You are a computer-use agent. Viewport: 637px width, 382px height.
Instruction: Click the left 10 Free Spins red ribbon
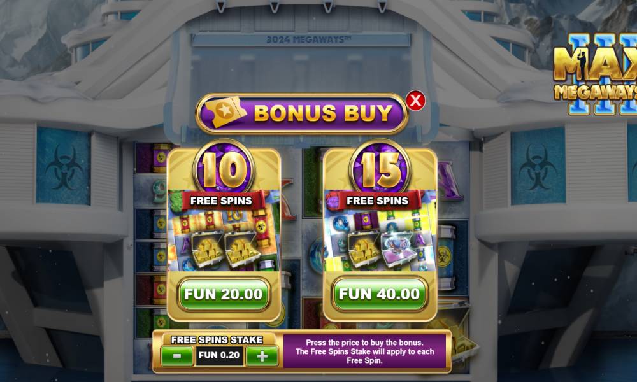[x=222, y=201]
